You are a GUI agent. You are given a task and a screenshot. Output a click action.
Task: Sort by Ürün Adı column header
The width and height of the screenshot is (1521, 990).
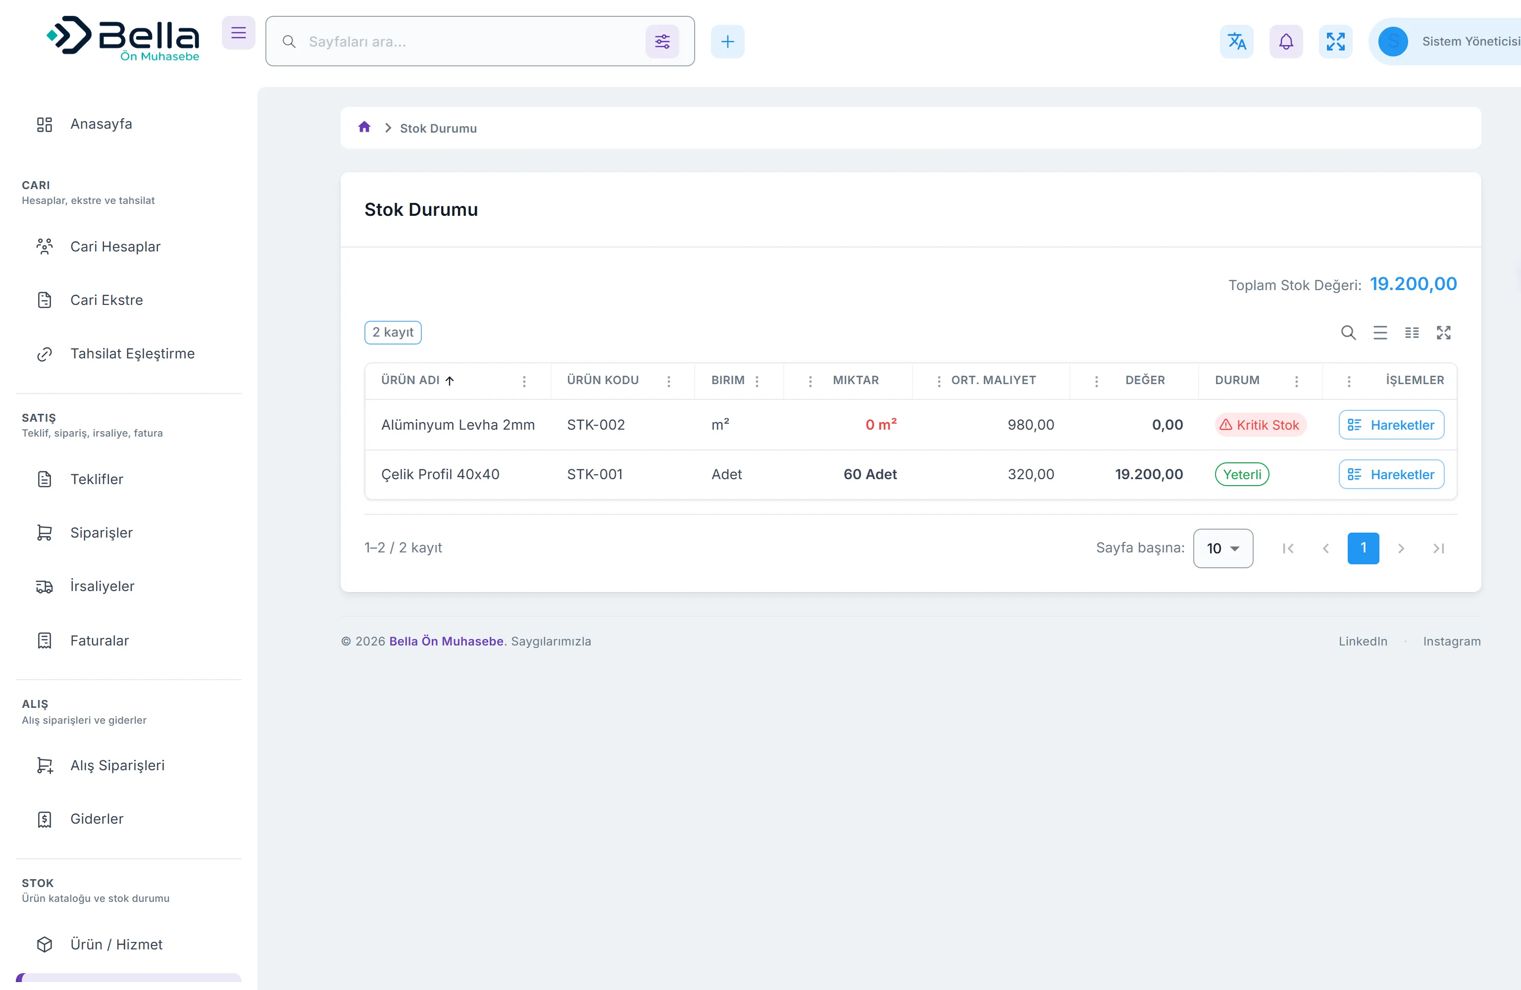tap(417, 380)
